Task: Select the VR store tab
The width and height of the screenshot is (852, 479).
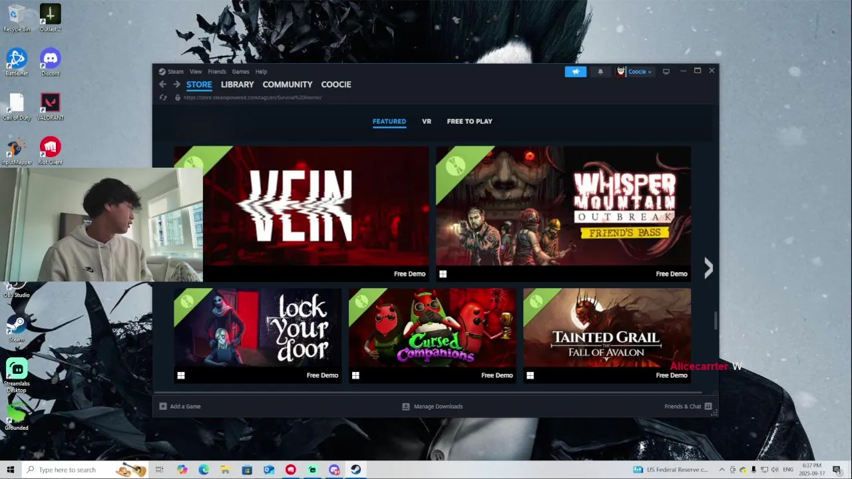Action: [x=427, y=121]
